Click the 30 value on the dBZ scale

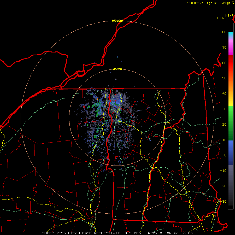[224, 109]
